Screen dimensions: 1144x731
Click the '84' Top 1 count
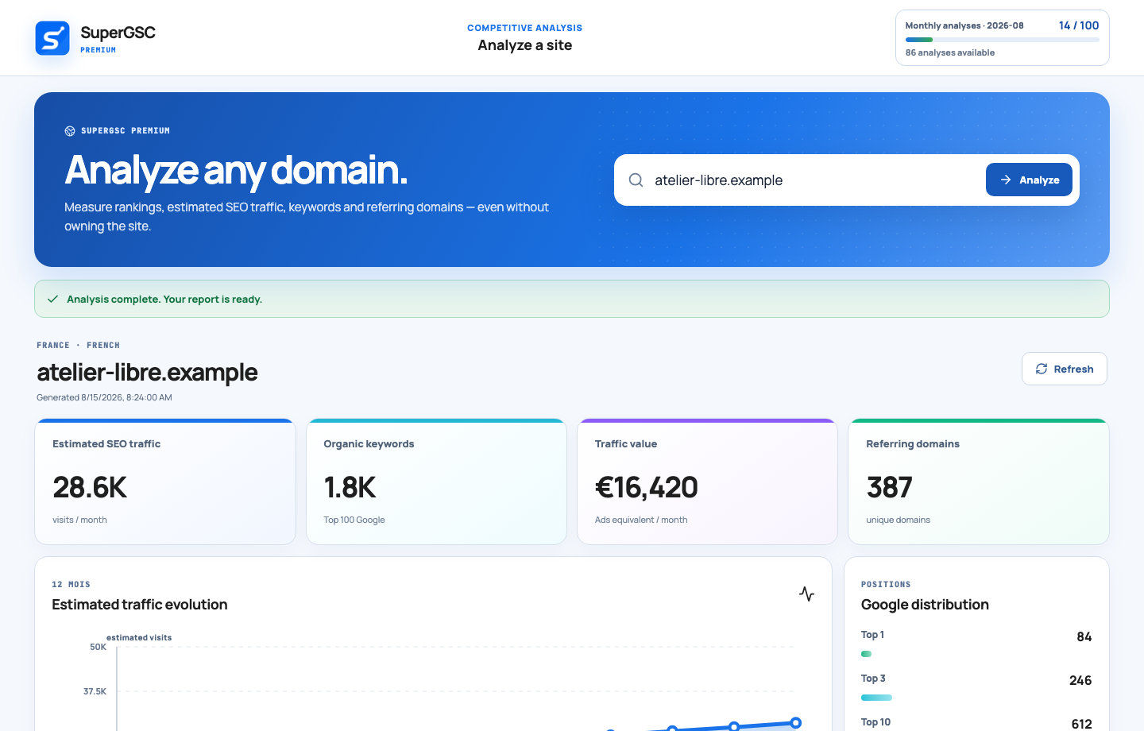click(1084, 636)
